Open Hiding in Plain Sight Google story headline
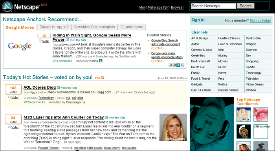The image size is (275, 151). point(92,37)
